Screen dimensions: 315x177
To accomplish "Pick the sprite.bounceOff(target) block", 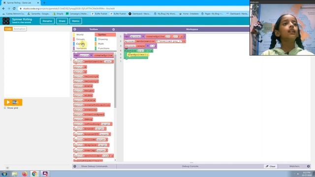I will point(92,134).
